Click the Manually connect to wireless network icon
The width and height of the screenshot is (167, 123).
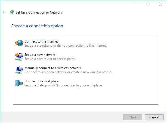pyautogui.click(x=19, y=70)
